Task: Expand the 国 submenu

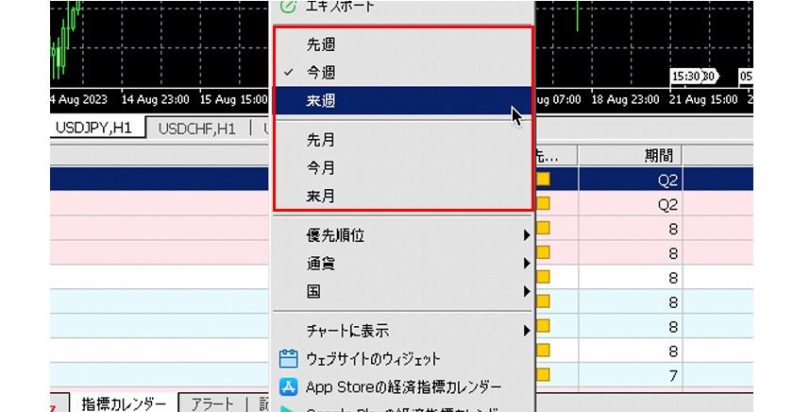Action: pyautogui.click(x=402, y=292)
